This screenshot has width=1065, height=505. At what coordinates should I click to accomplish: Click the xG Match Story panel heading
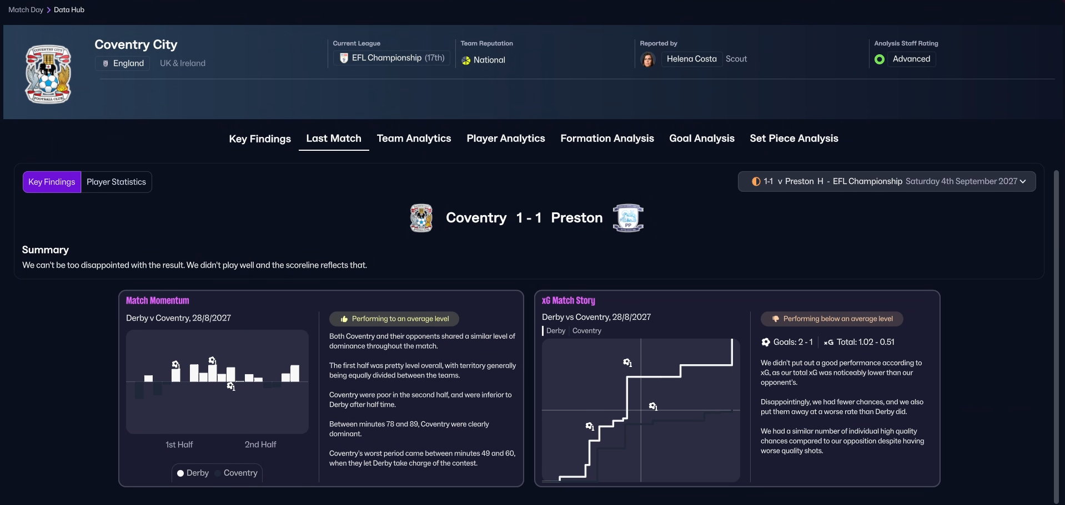coord(569,301)
